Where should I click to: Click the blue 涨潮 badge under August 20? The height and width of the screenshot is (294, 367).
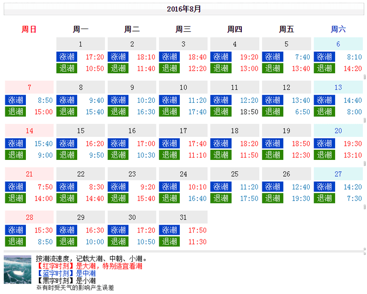[x=324, y=144]
